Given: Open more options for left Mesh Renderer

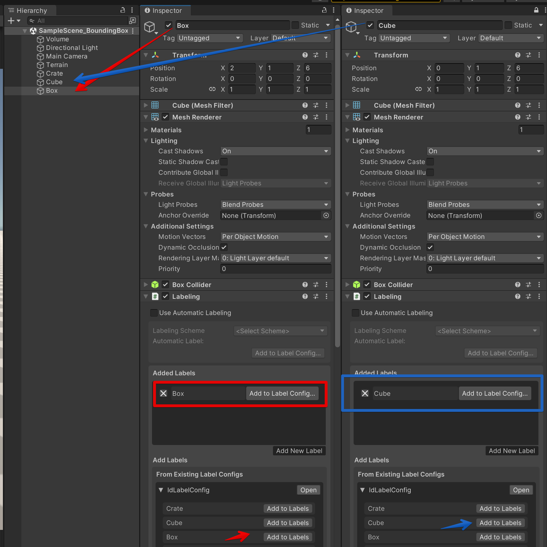Looking at the screenshot, I should 326,117.
